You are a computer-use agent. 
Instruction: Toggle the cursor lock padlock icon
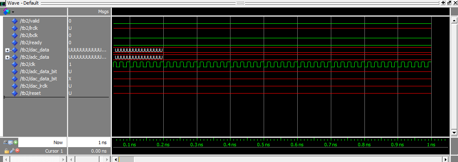click(x=7, y=151)
